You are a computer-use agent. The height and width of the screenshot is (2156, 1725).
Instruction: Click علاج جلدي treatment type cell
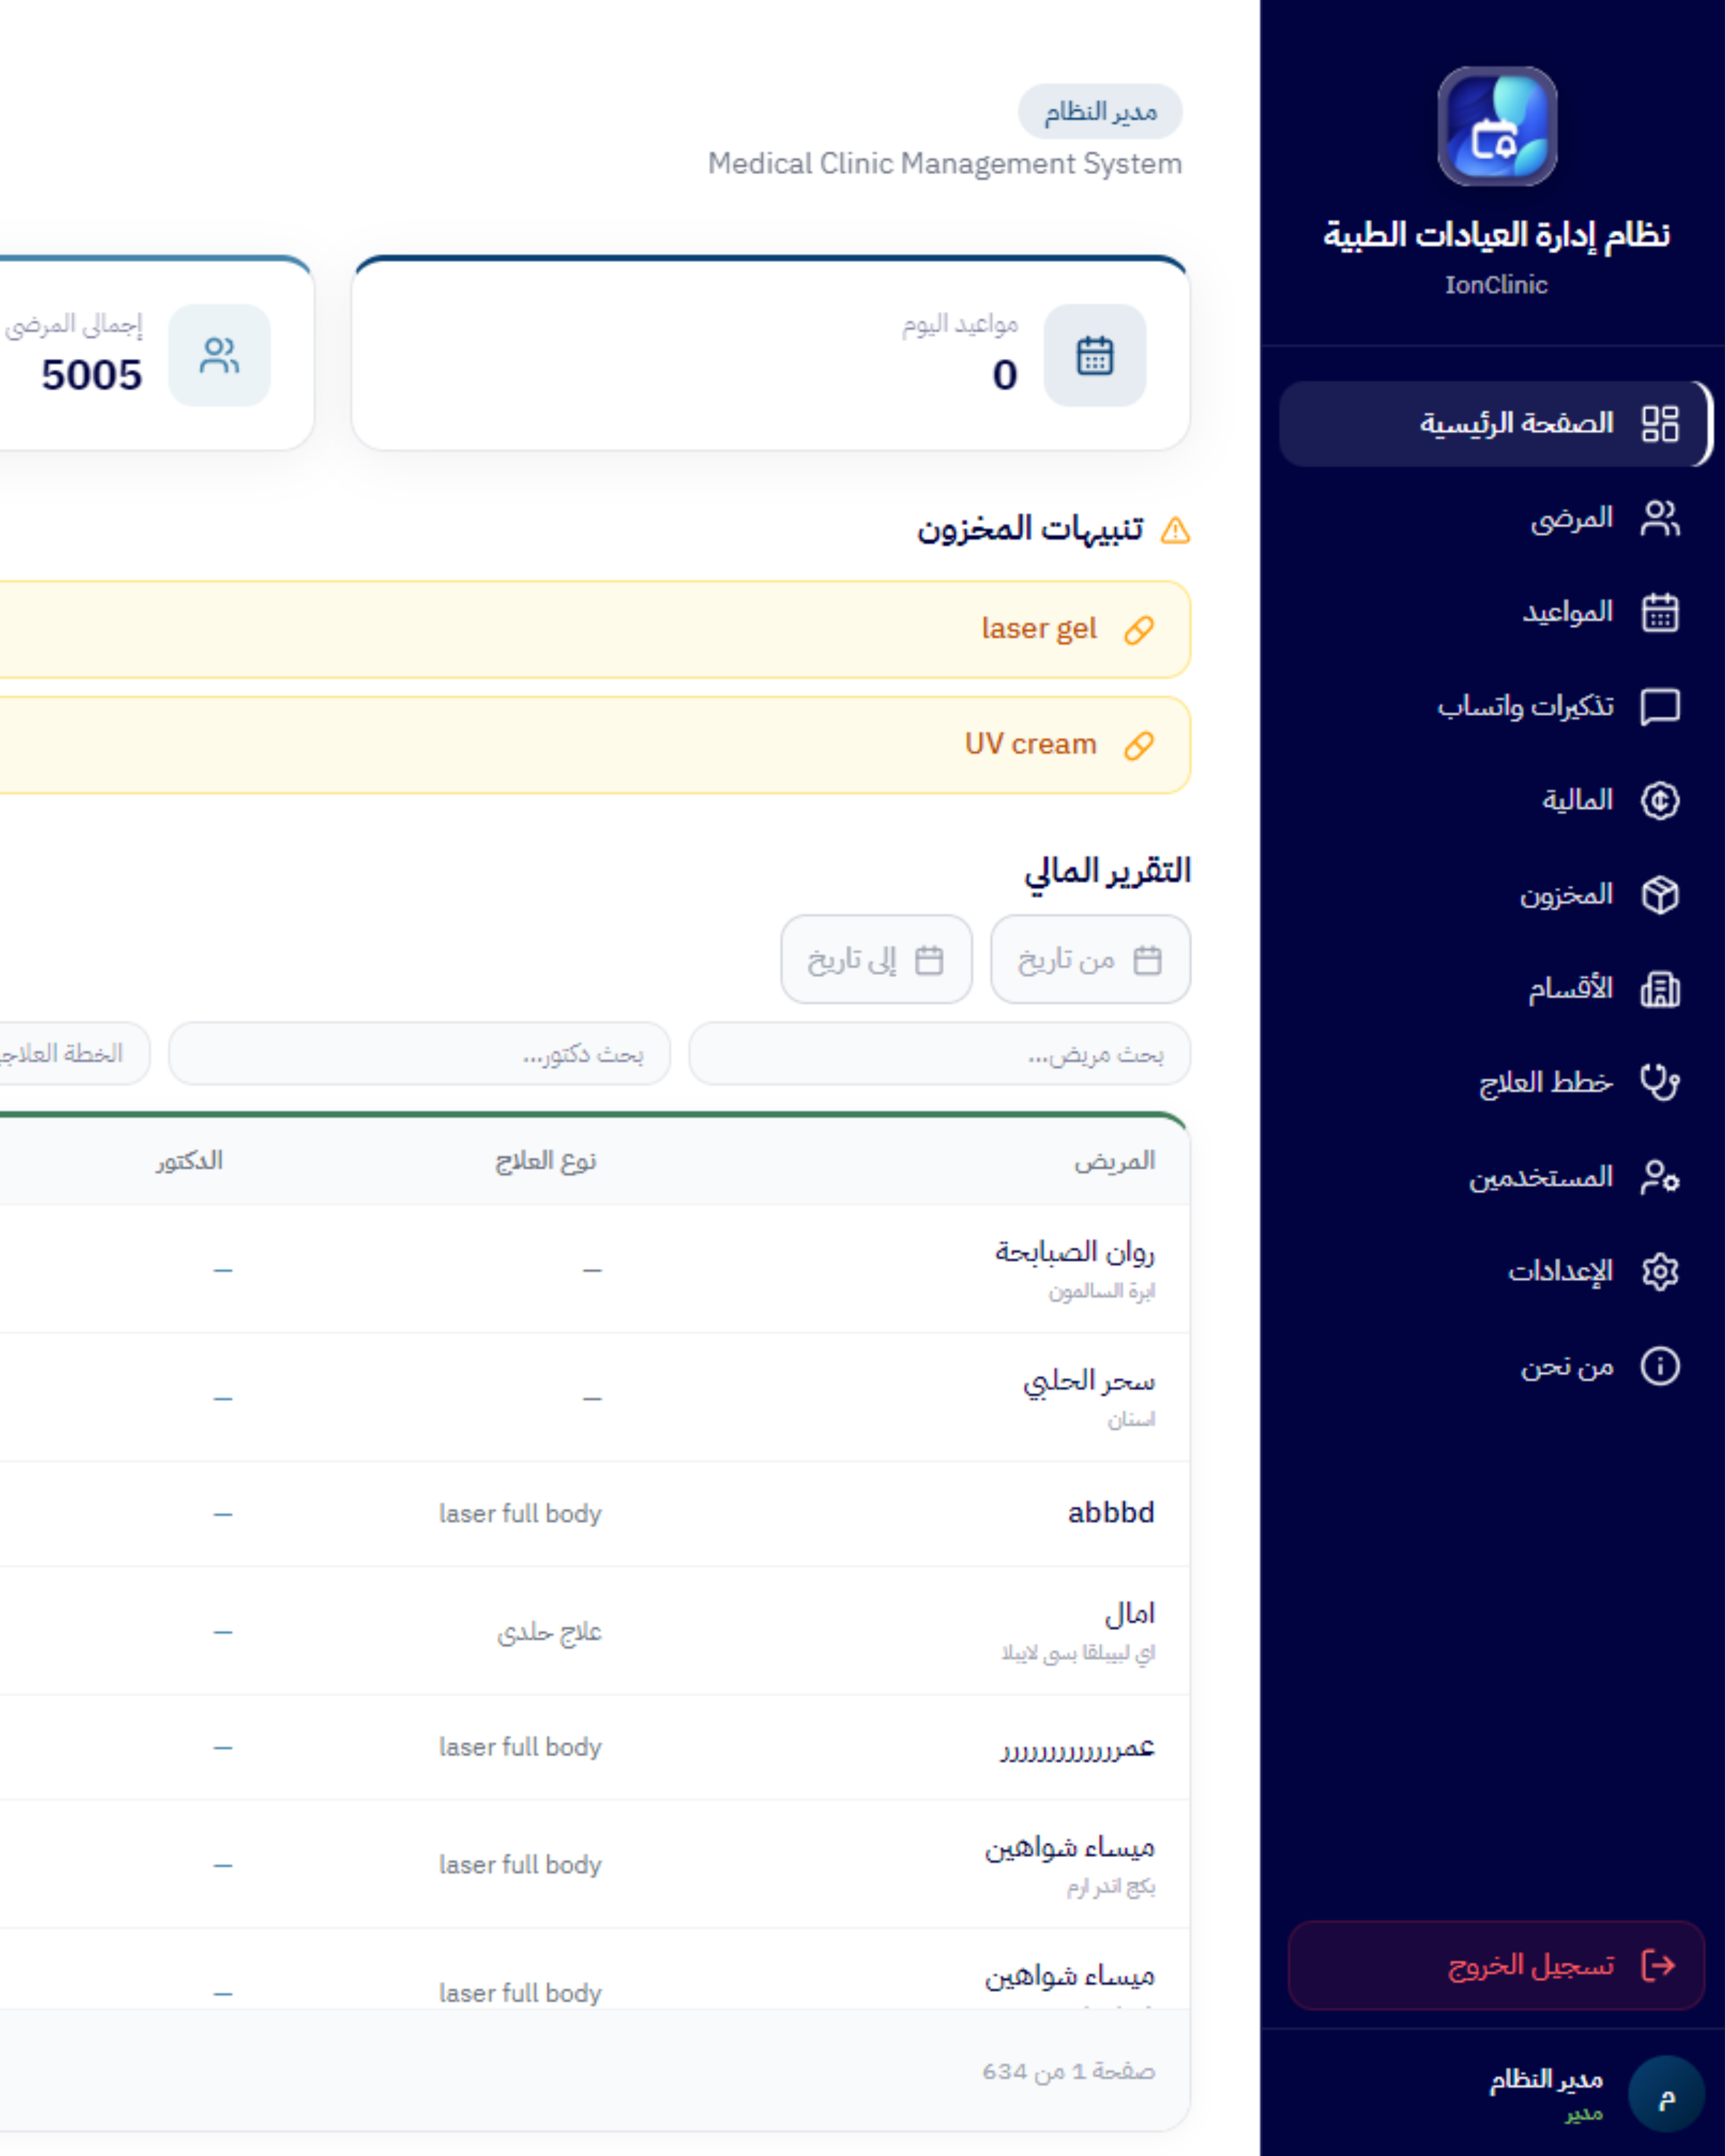549,1632
